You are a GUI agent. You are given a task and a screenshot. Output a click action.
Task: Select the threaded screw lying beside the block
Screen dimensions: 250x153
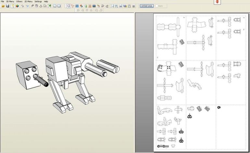click(42, 81)
